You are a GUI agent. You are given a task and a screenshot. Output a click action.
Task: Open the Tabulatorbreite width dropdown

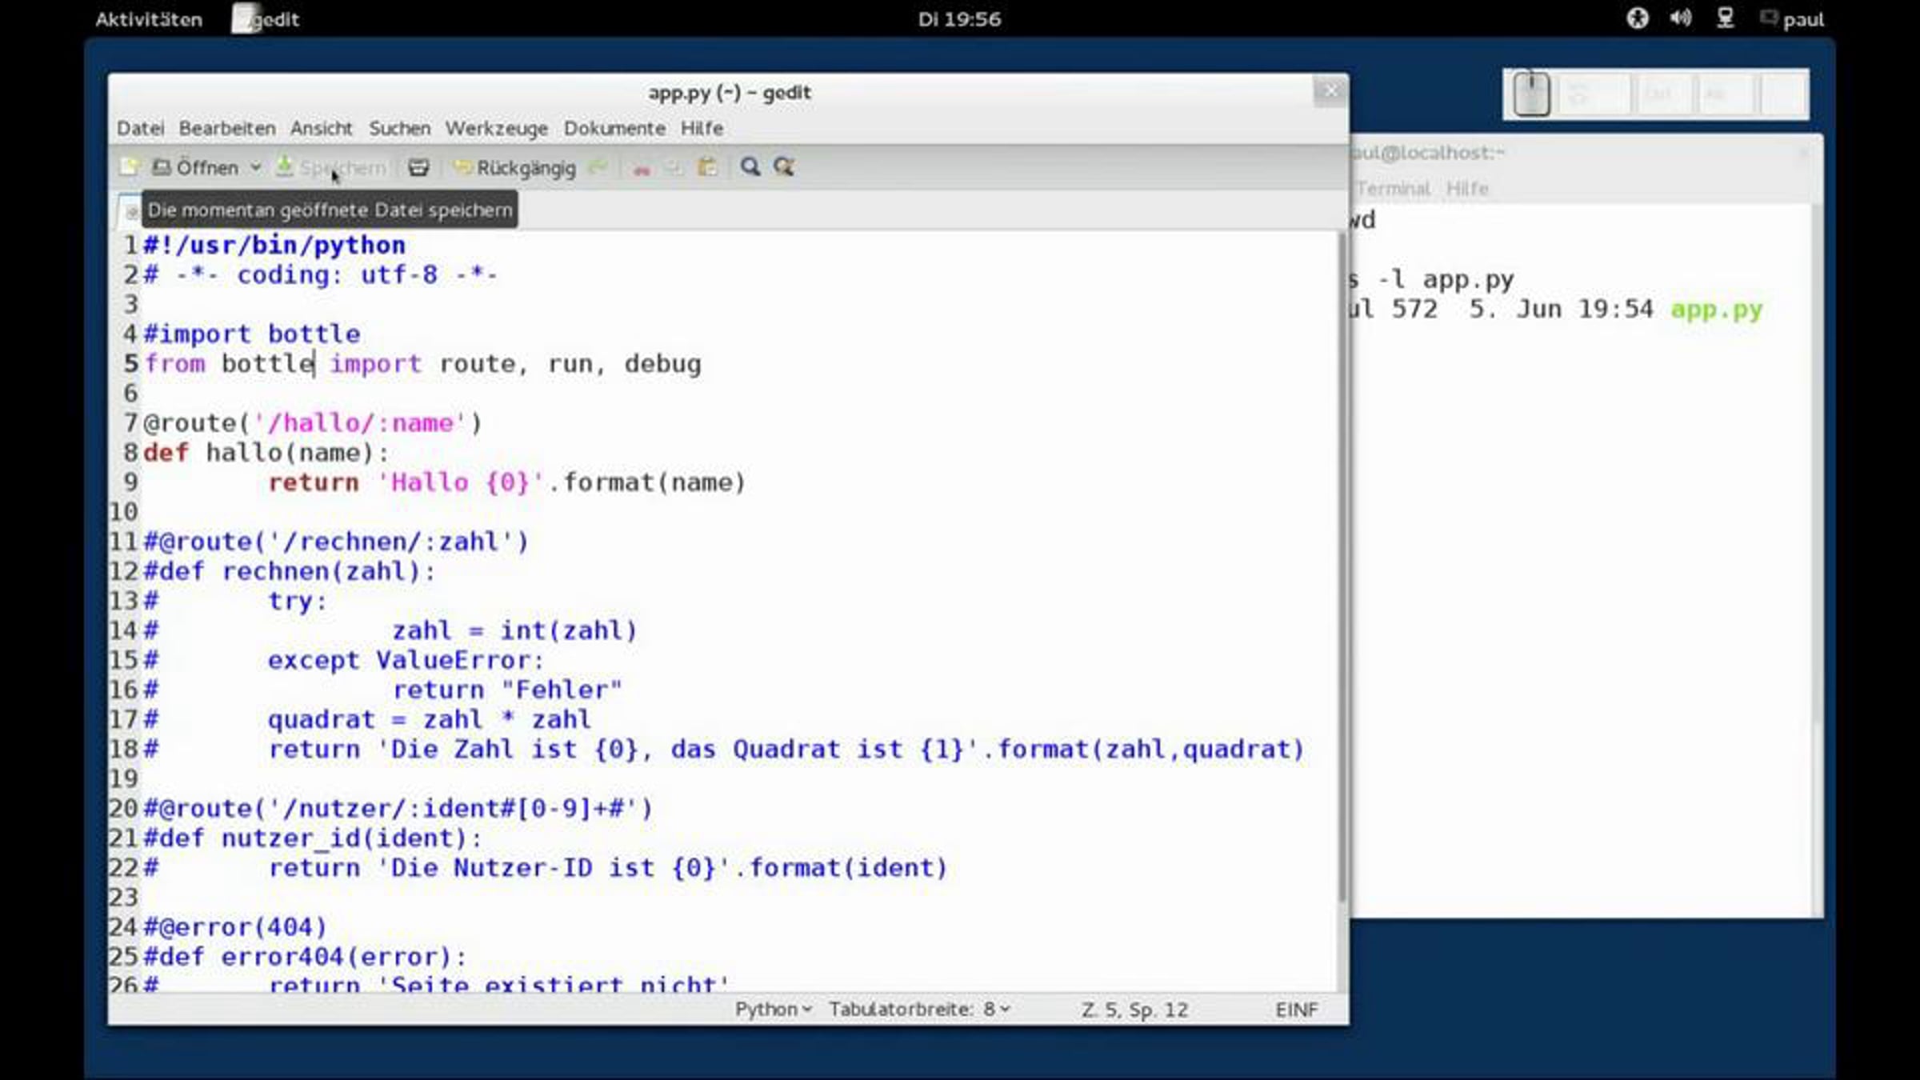point(919,1010)
